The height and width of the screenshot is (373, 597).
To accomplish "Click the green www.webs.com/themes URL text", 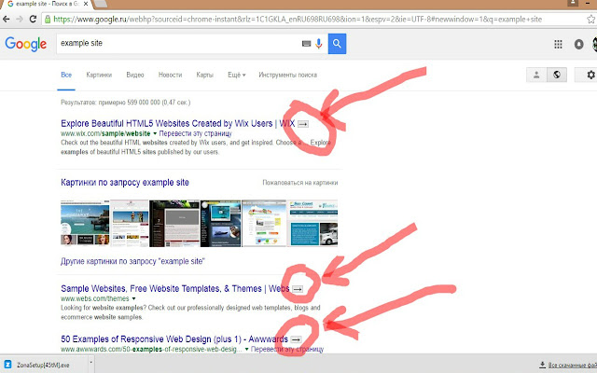I will pyautogui.click(x=95, y=298).
